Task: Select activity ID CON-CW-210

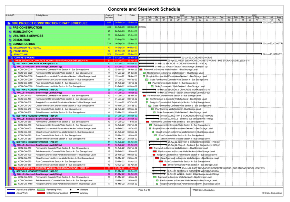Action: (x=25, y=109)
